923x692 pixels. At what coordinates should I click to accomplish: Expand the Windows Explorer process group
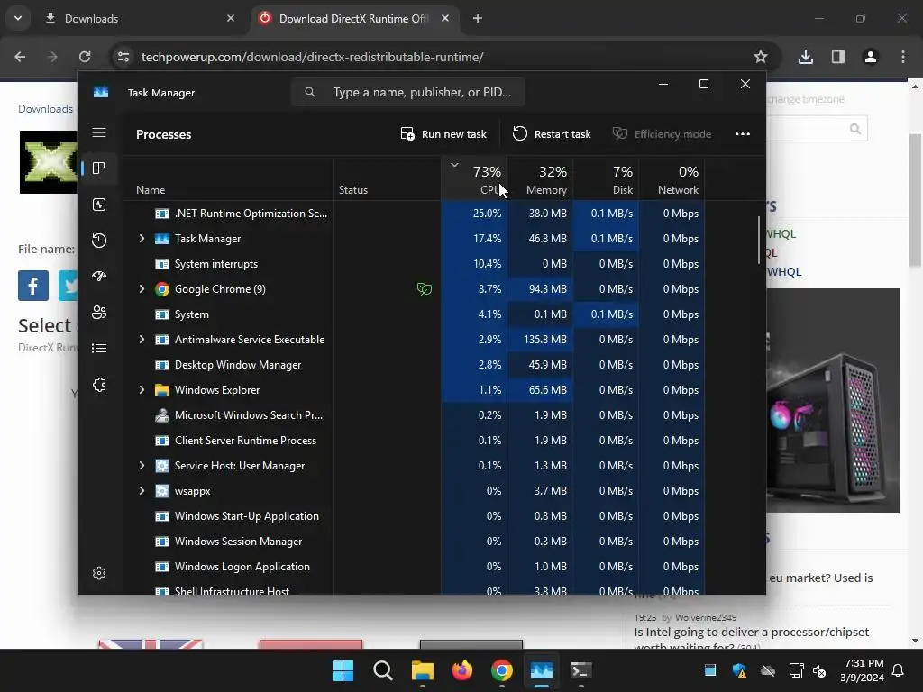pyautogui.click(x=142, y=389)
